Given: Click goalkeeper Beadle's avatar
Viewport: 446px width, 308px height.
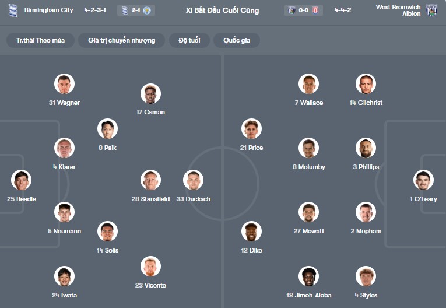Looking at the screenshot, I should 22,180.
